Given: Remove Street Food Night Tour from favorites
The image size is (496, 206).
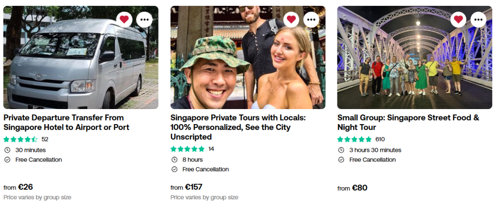Looking at the screenshot, I should tap(458, 19).
